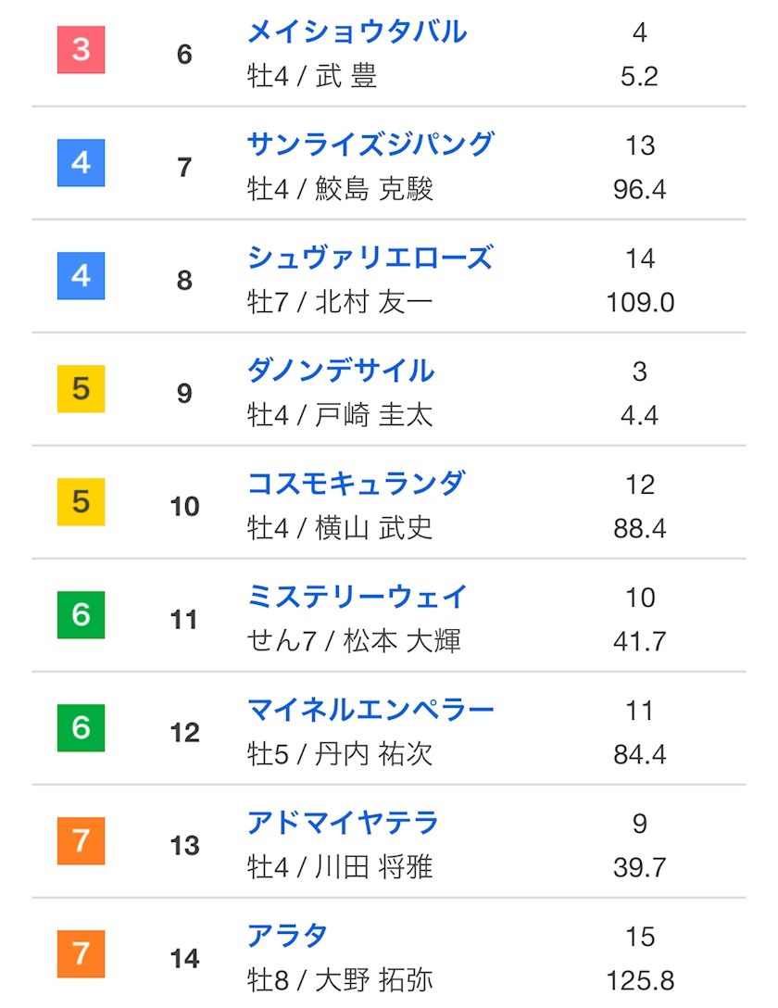Image resolution: width=778 pixels, height=1008 pixels.
Task: Click orange bracket 7 badge for アラタ
Action: 82,954
